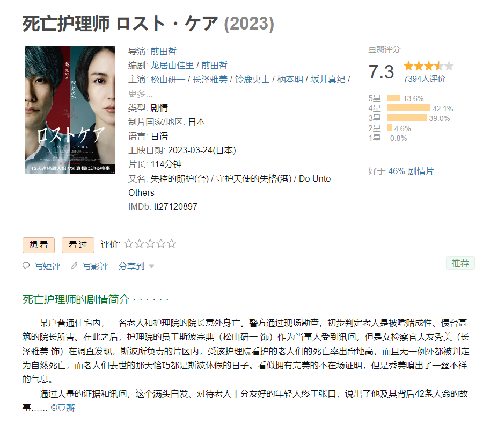The image size is (483, 430).
Task: Rate the movie five stars
Action: click(x=172, y=243)
